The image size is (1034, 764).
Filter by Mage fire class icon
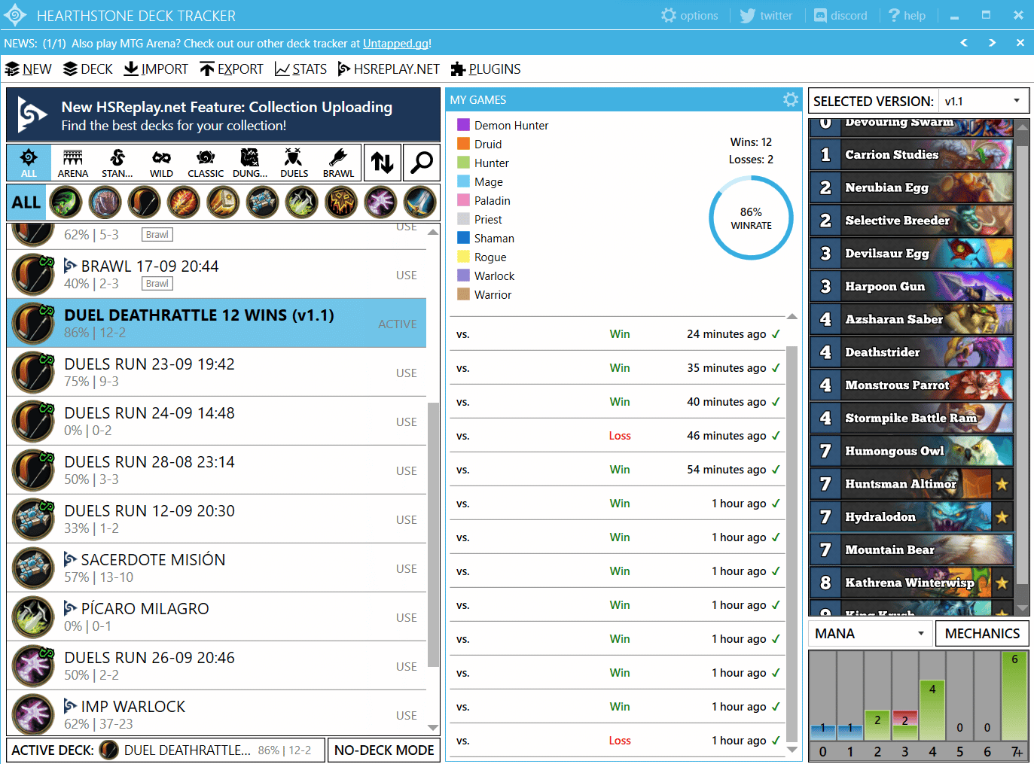(x=184, y=202)
